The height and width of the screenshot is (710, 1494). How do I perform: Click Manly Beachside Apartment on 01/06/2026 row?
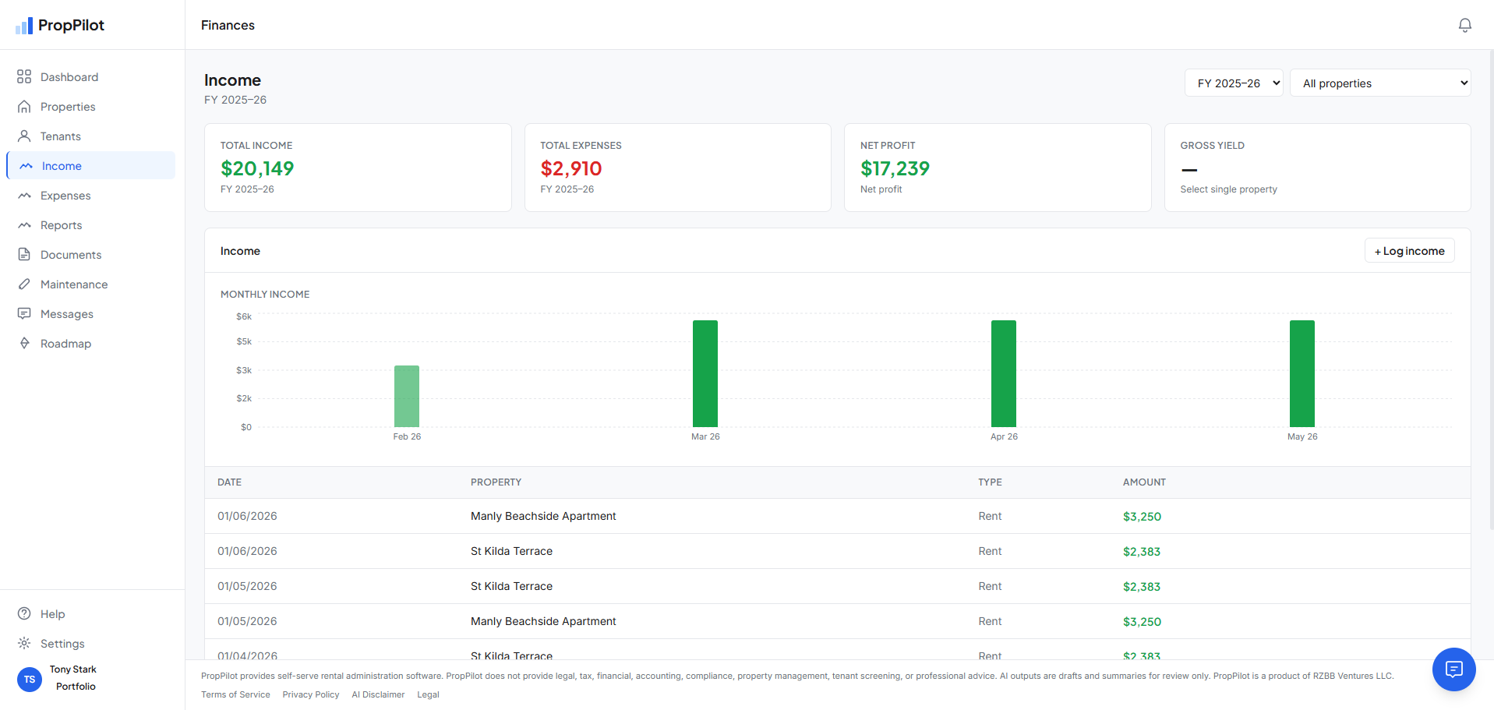click(543, 516)
